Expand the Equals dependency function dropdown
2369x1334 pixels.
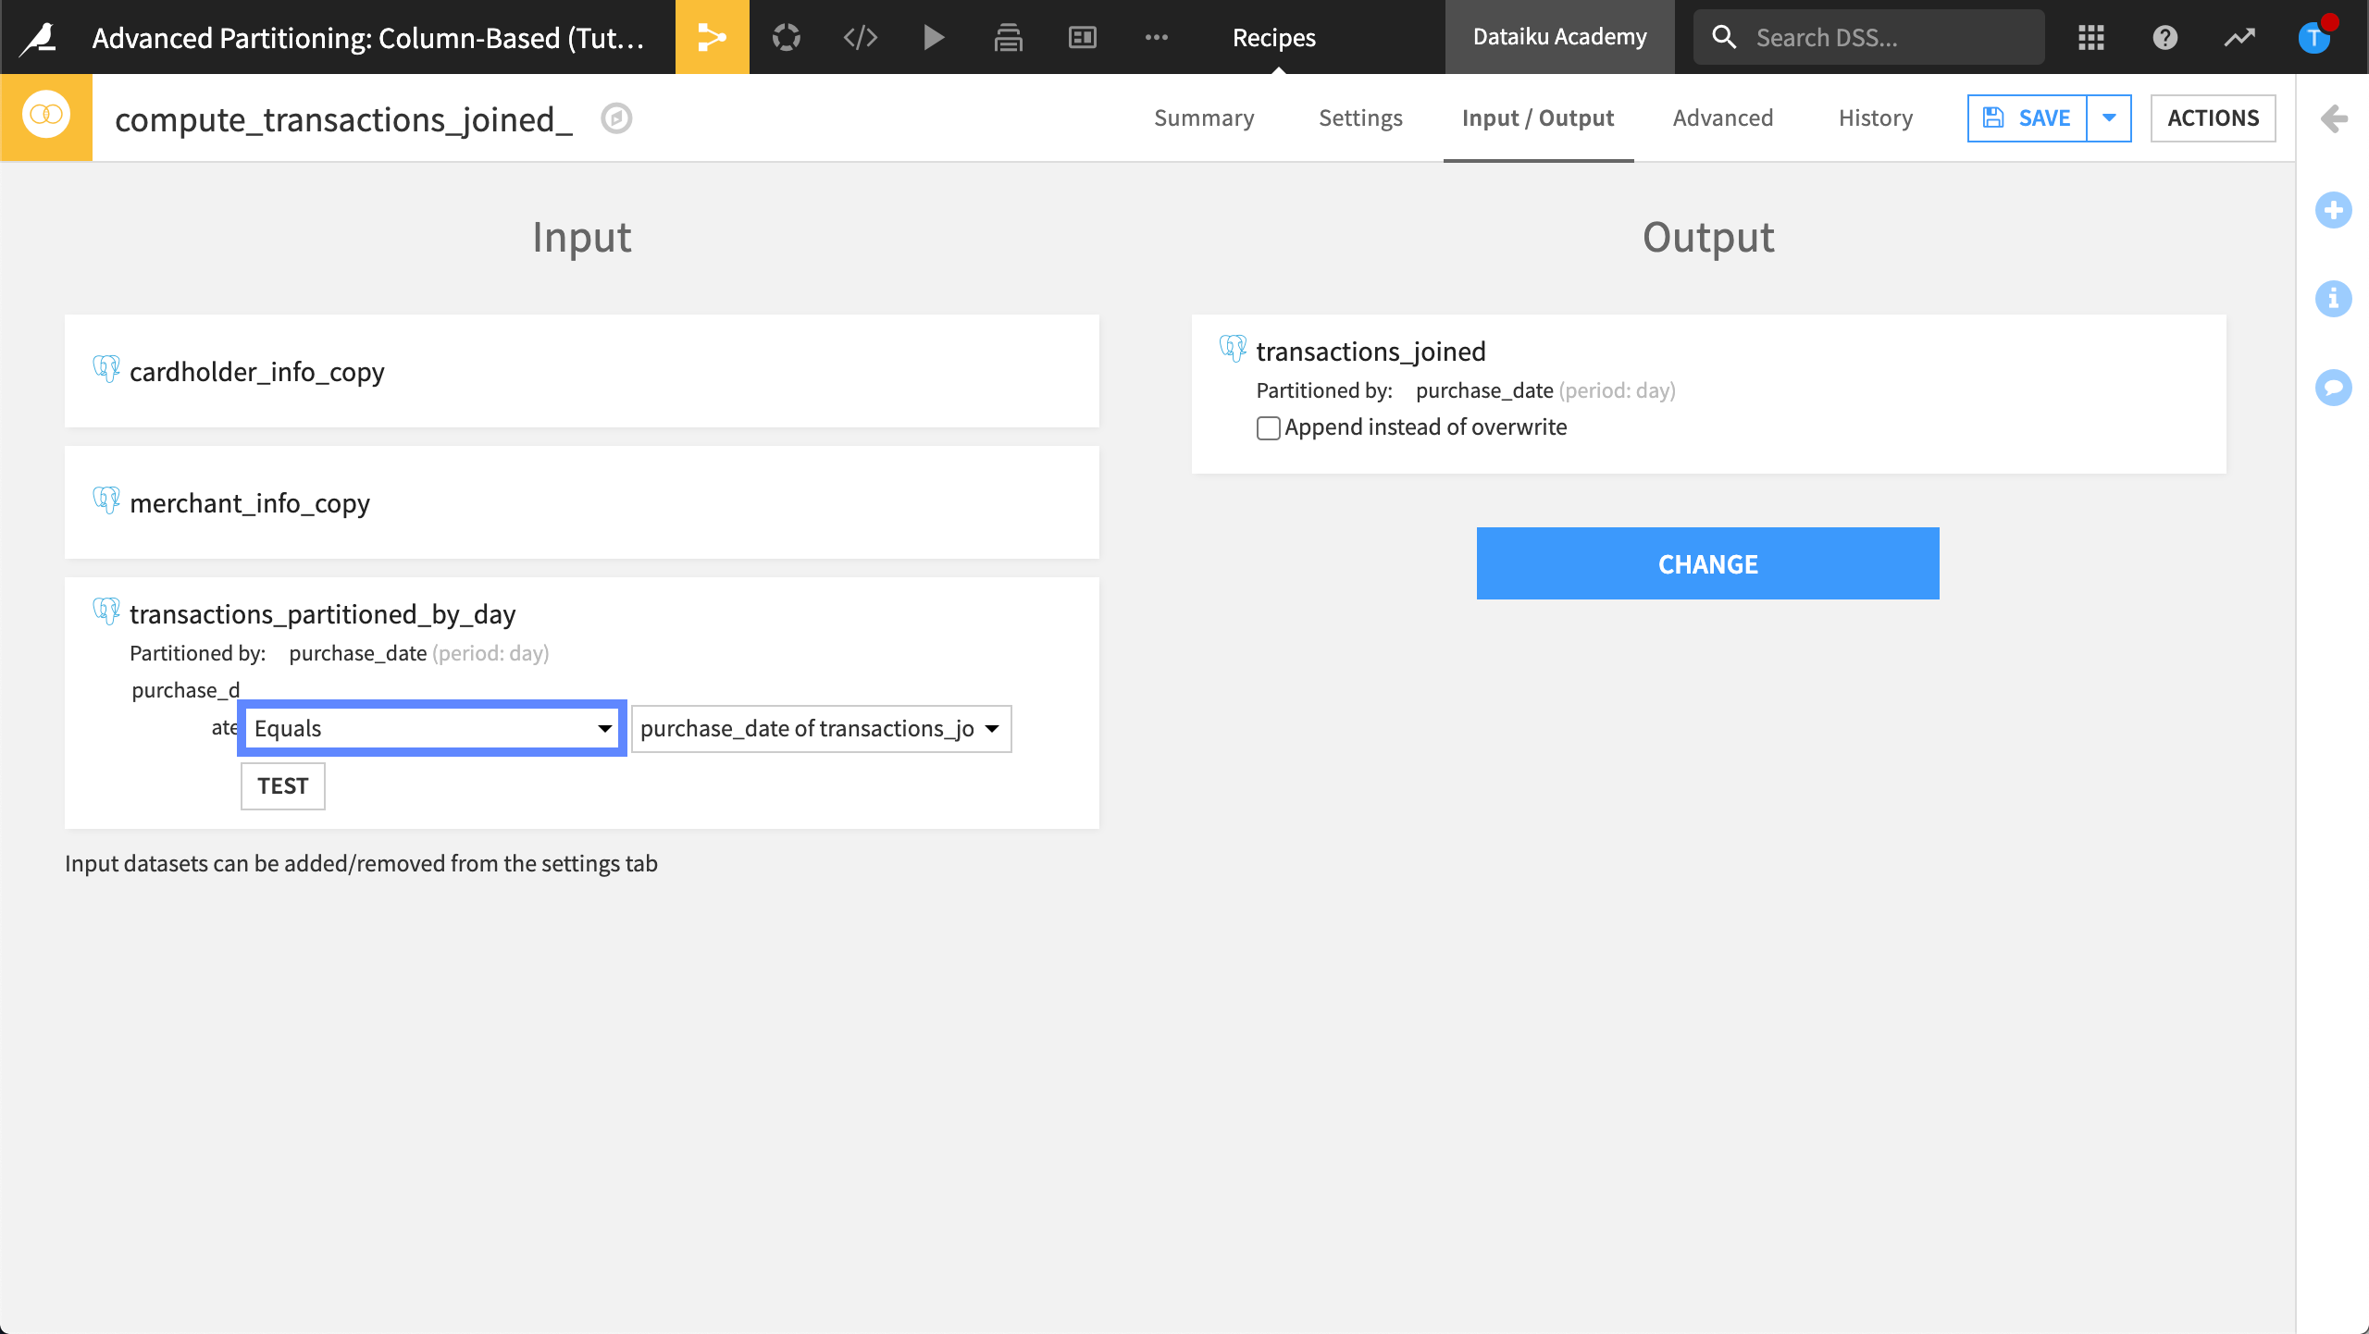[432, 728]
